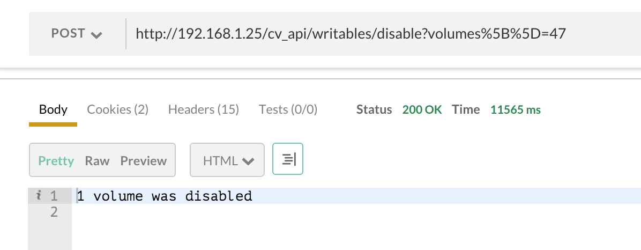The height and width of the screenshot is (250, 641).
Task: Select the Pretty view mode
Action: (56, 160)
